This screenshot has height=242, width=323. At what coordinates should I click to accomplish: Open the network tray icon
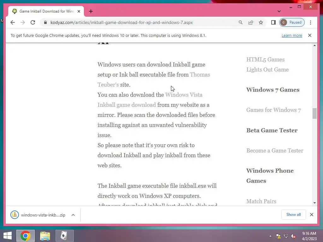pos(286,236)
